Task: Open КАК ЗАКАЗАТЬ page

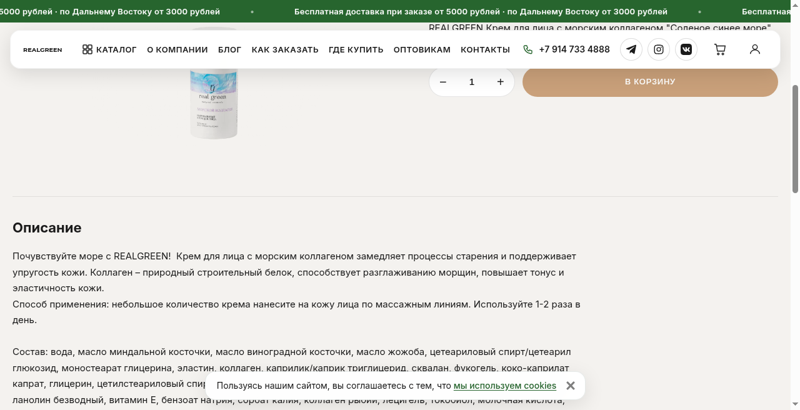Action: 285,49
